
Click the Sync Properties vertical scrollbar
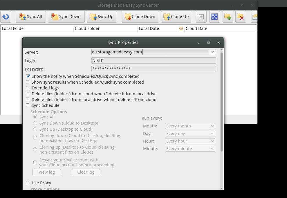pos(222,102)
